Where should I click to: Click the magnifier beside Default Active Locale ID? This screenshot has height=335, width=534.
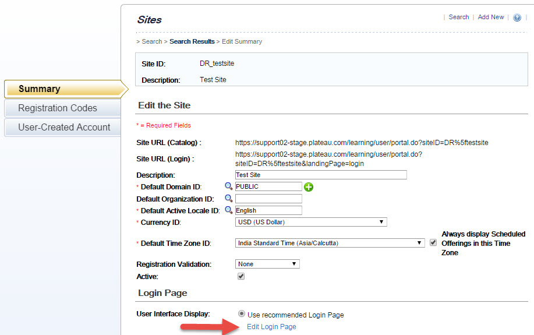228,210
